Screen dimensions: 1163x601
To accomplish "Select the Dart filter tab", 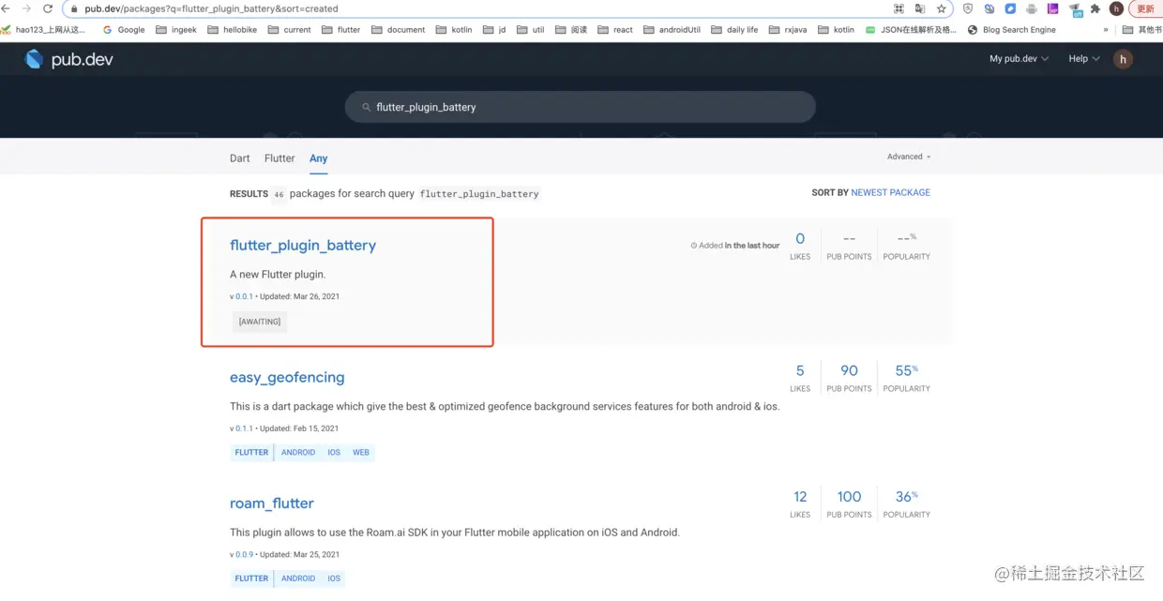I will tap(240, 158).
